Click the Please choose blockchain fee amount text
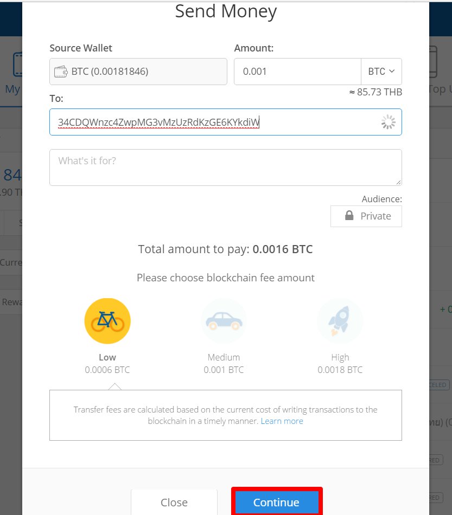Screen dimensions: 452x515 [x=226, y=278]
